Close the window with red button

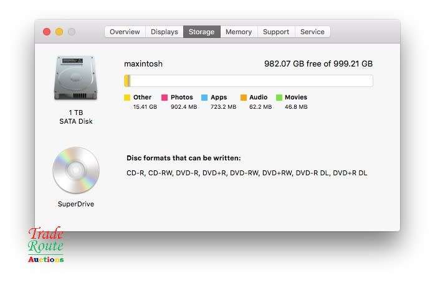tap(47, 32)
